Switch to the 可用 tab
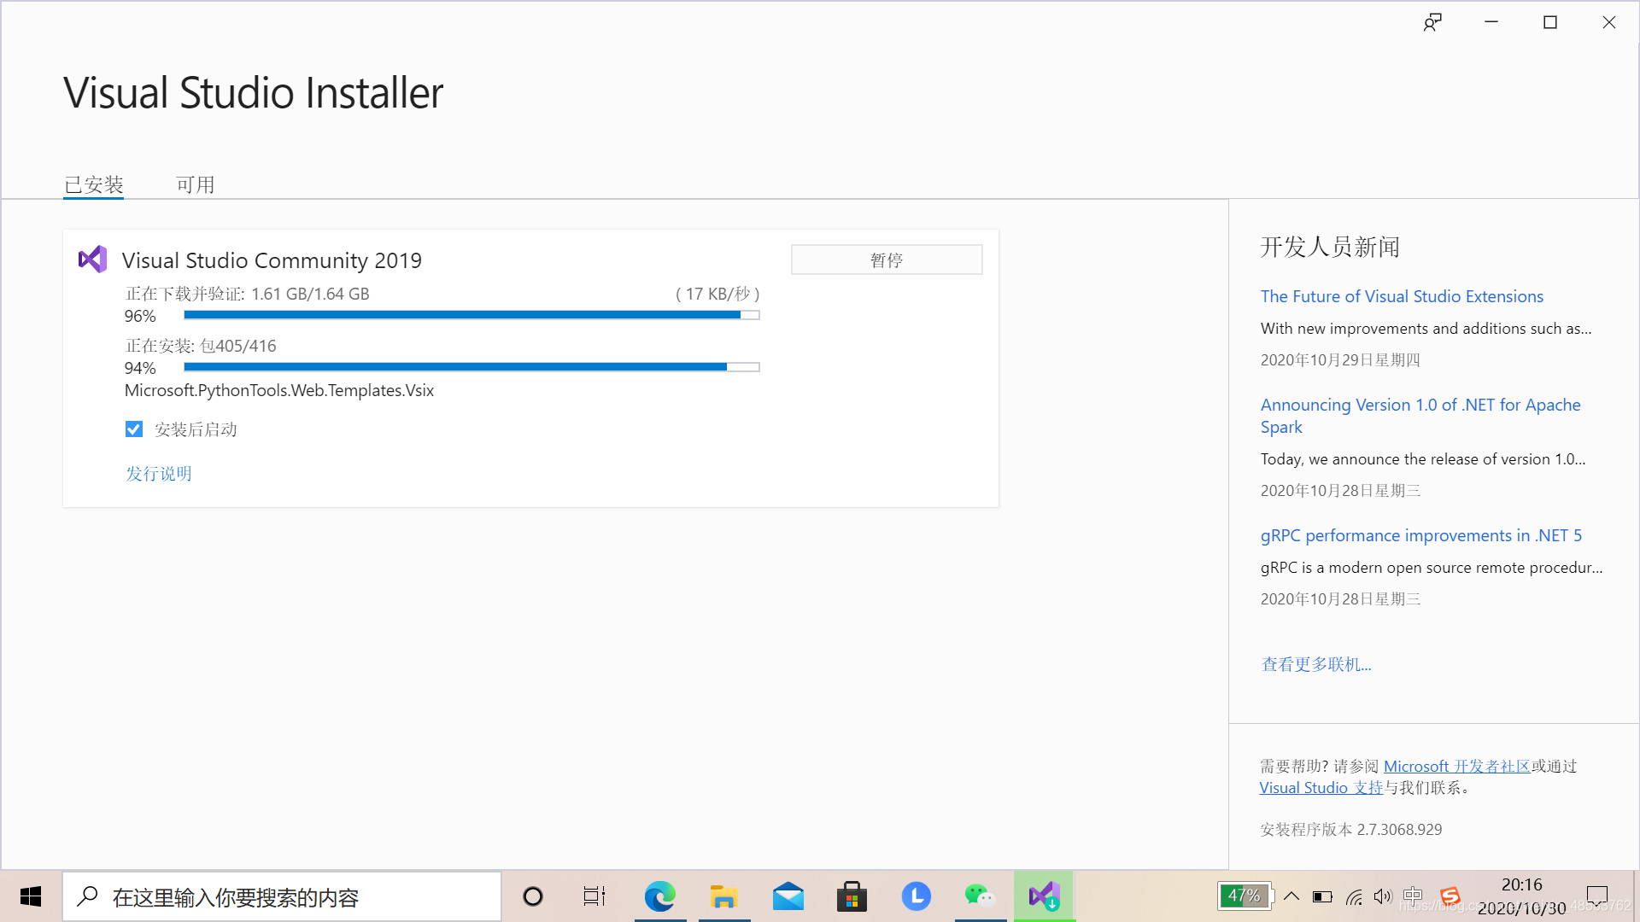1640x922 pixels. point(195,184)
